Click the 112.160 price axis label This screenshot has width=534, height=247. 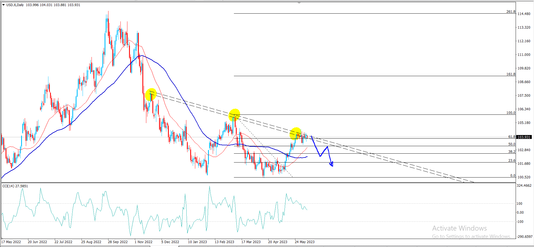point(524,41)
